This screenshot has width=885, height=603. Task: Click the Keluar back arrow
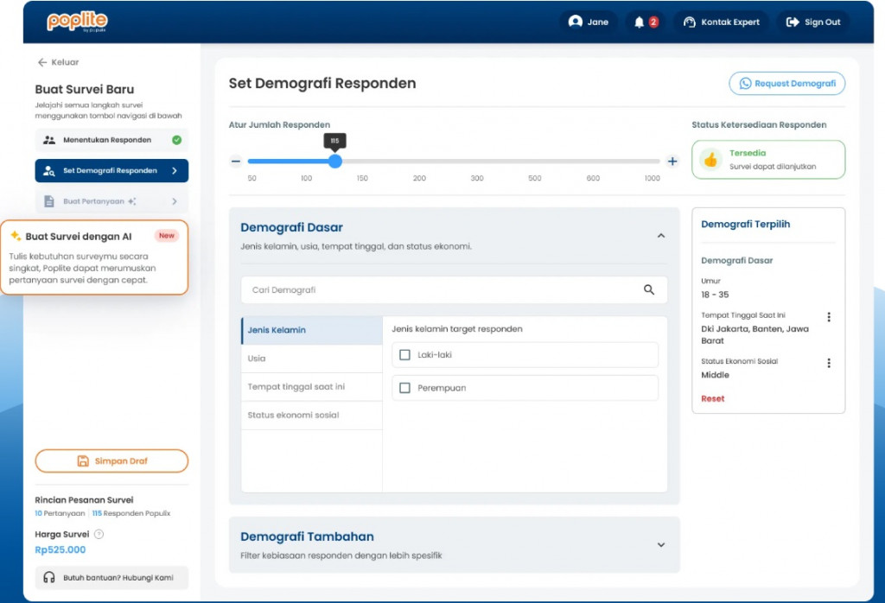pyautogui.click(x=42, y=62)
